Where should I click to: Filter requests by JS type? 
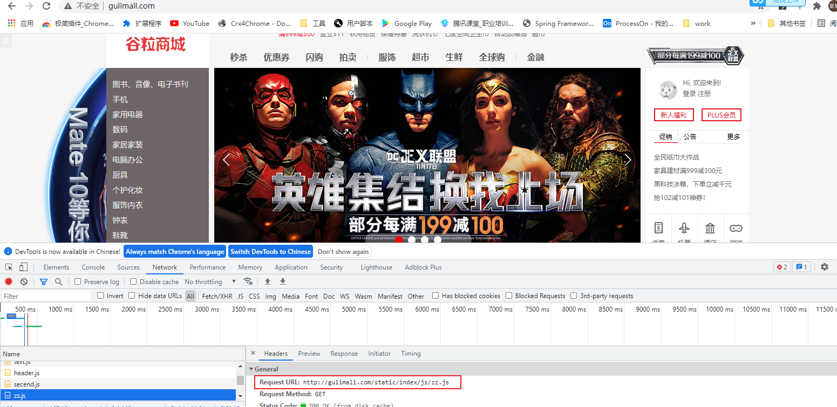(x=241, y=296)
